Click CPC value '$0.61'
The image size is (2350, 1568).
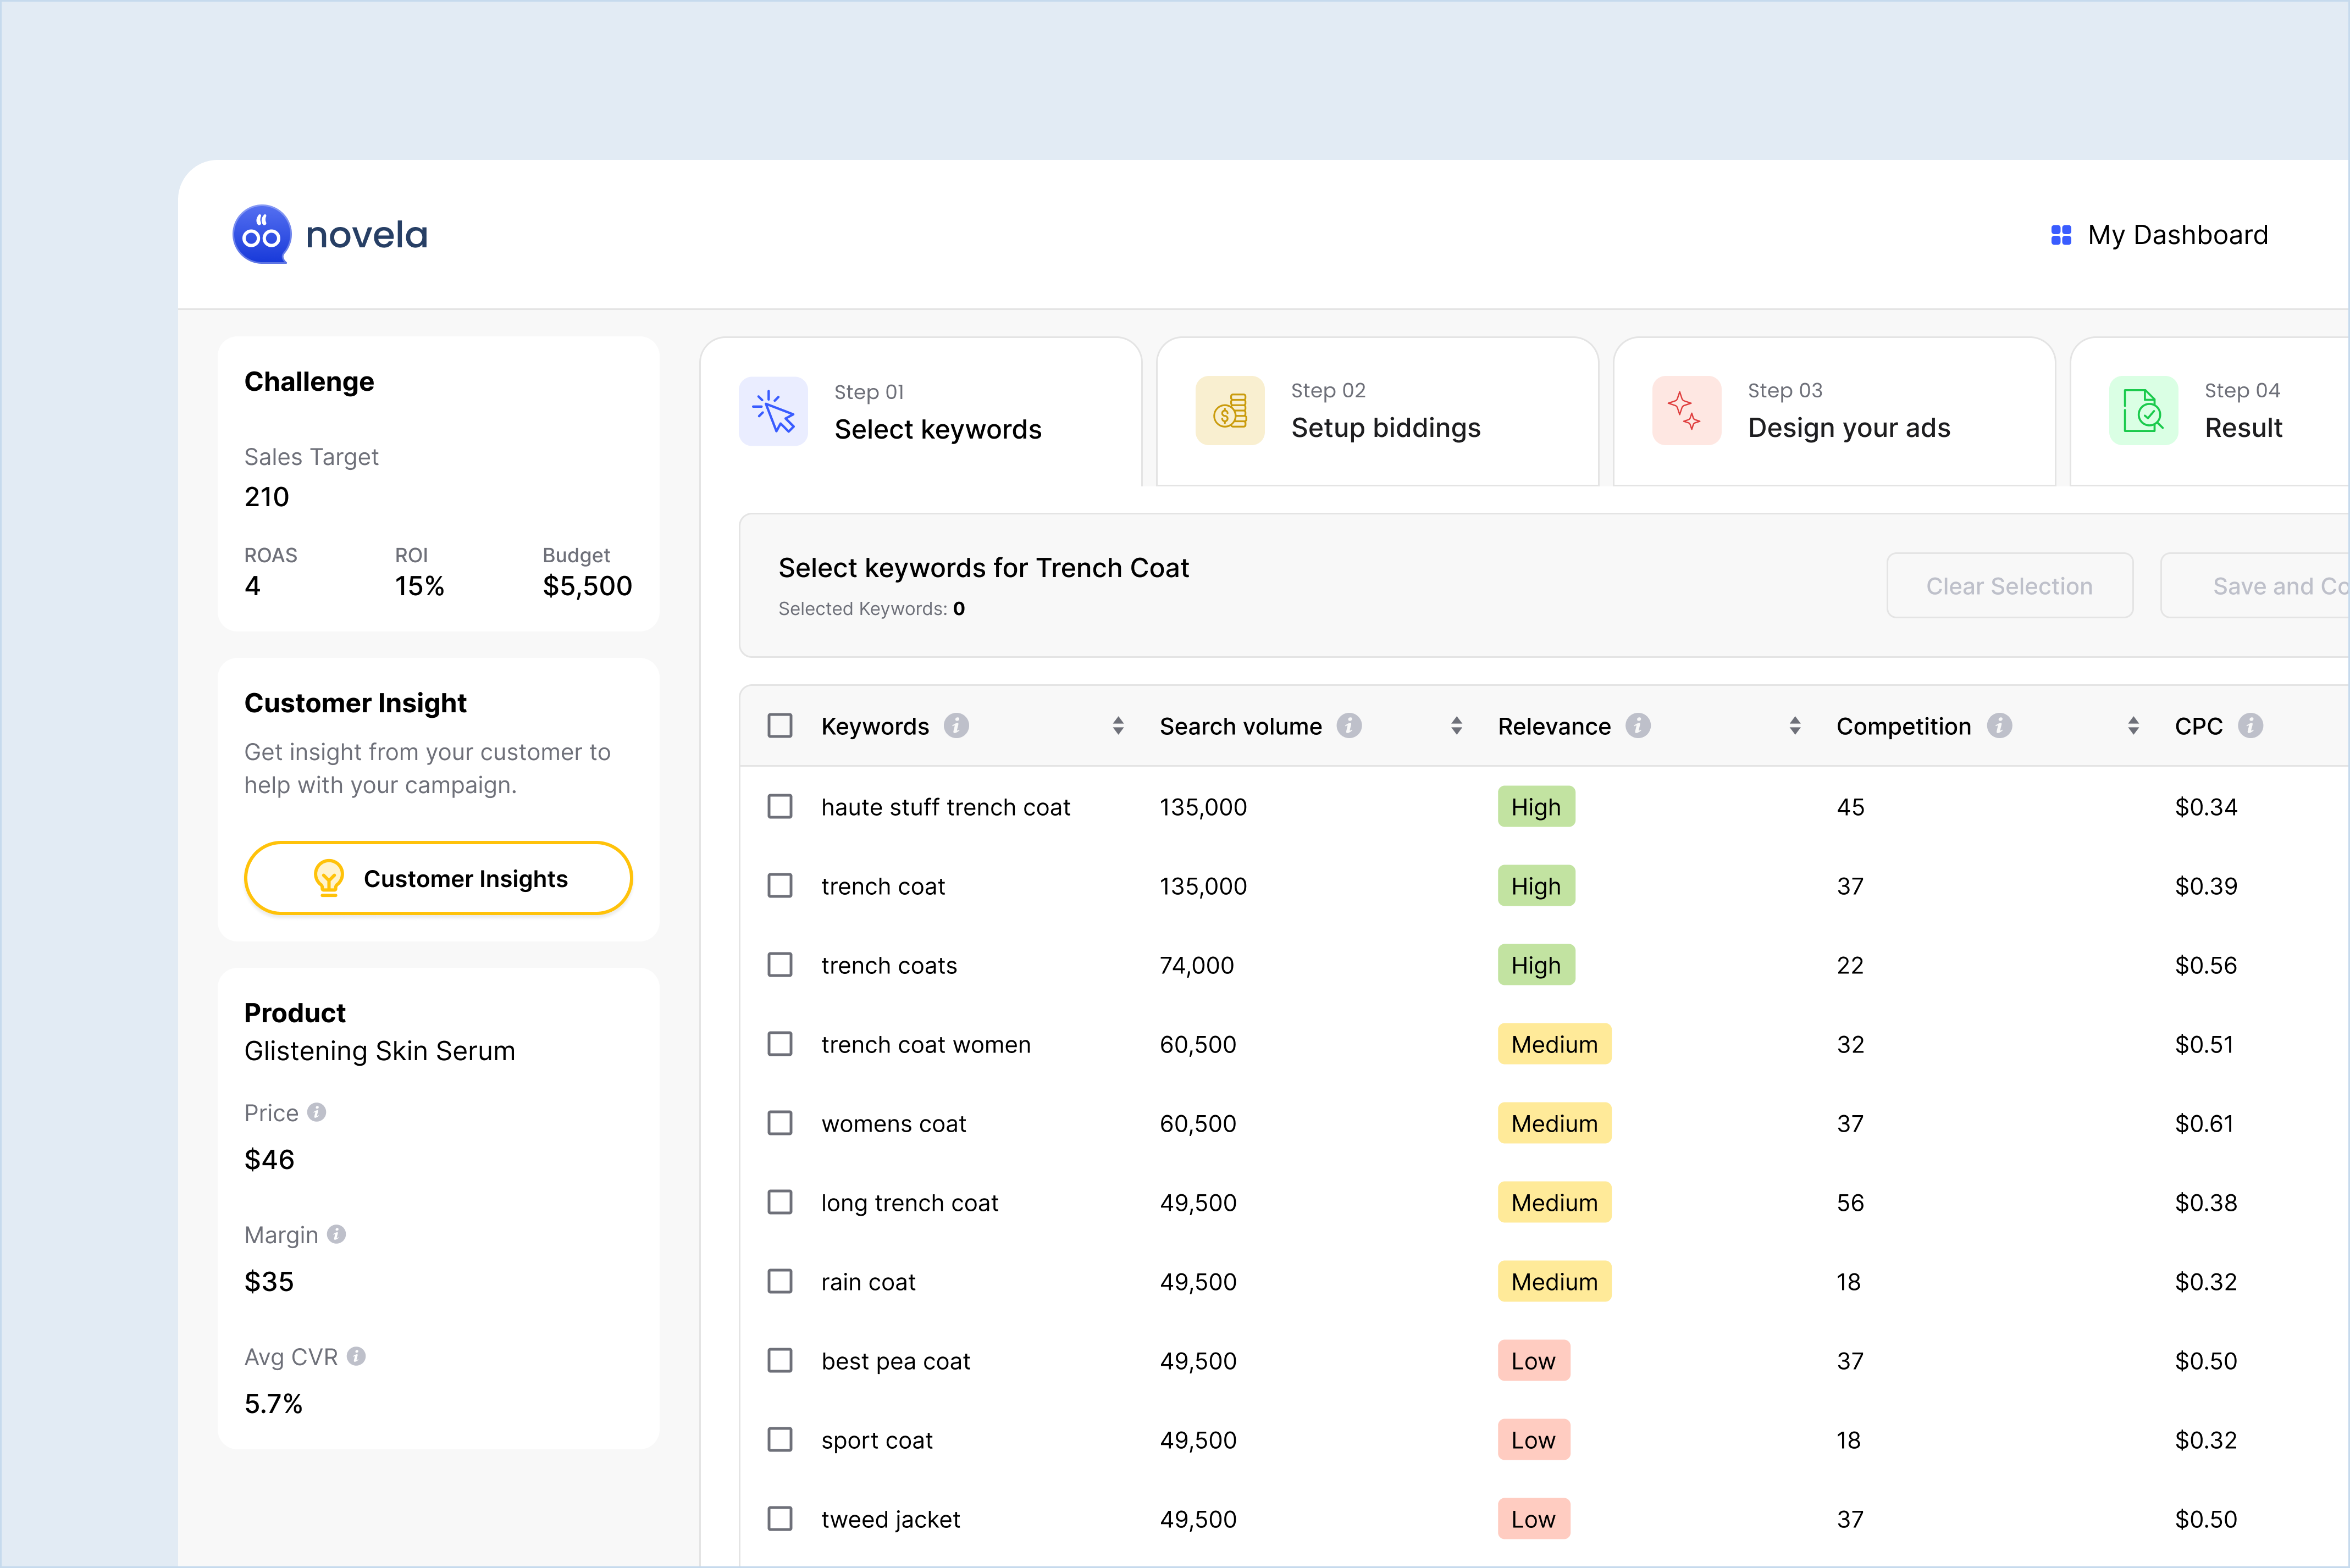[x=2204, y=1123]
